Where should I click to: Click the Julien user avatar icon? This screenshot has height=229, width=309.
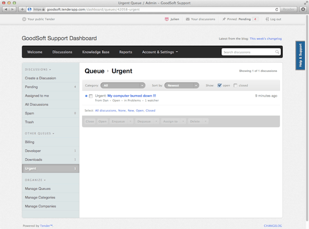(167, 19)
